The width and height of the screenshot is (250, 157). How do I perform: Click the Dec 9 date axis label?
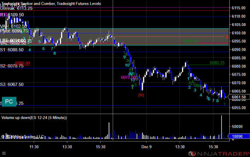(x=146, y=147)
